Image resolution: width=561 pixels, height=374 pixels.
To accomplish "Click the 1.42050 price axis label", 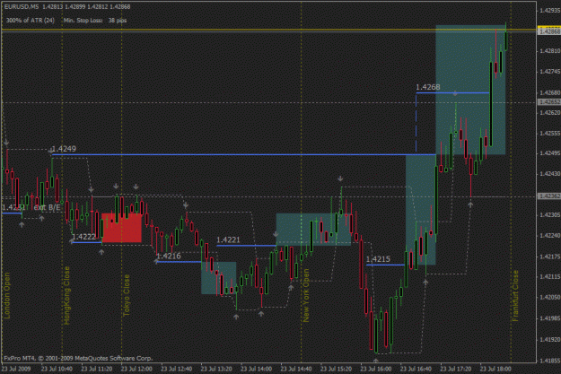I will pyautogui.click(x=550, y=297).
